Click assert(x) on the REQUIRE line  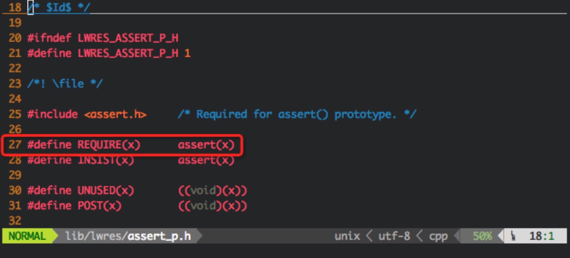[206, 145]
